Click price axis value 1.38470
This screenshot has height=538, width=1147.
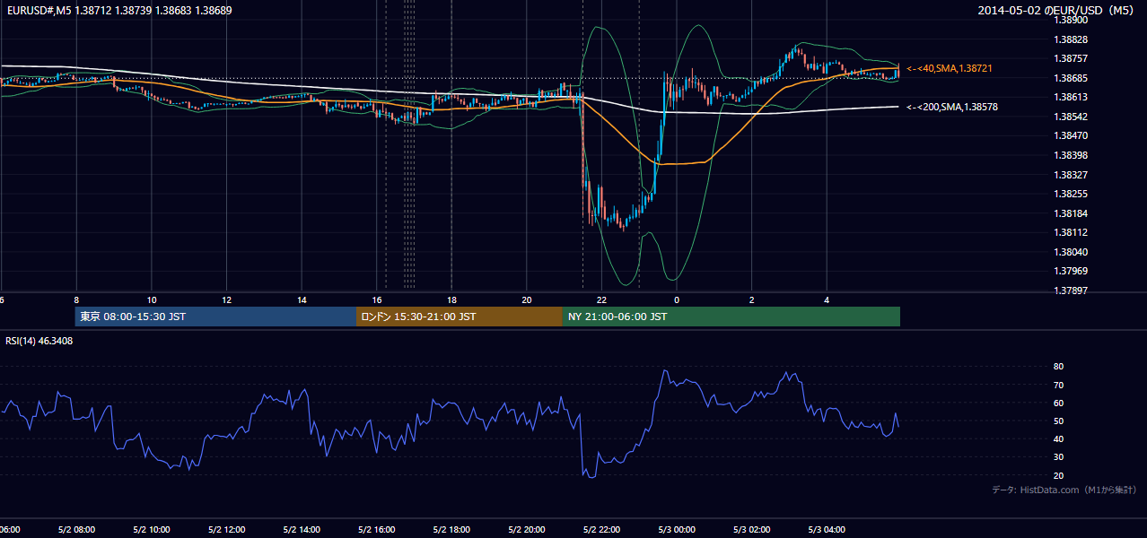(x=1070, y=135)
